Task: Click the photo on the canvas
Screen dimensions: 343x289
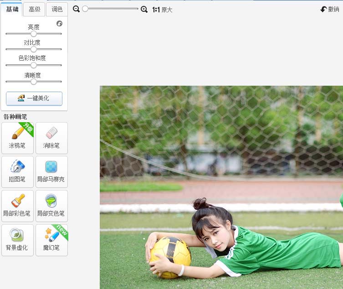Action: [x=221, y=187]
